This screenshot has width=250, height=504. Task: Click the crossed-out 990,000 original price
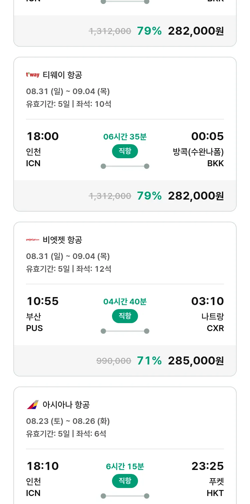tap(114, 360)
